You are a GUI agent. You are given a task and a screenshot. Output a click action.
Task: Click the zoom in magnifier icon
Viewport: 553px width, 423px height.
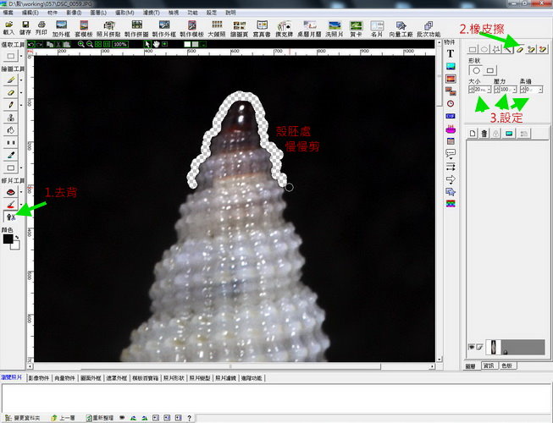(x=80, y=44)
